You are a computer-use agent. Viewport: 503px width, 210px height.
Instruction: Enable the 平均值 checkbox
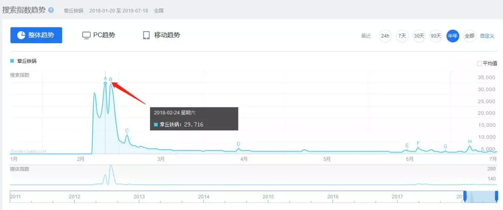point(479,63)
